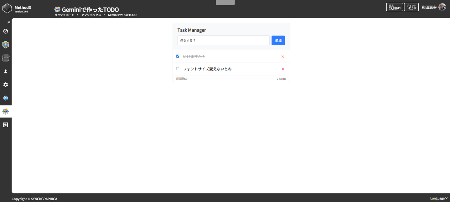Click the colorful cube icon in sidebar

pyautogui.click(x=6, y=45)
